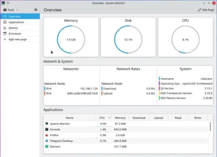
Task: Select the Konsole app icon
Action: [x=47, y=129]
